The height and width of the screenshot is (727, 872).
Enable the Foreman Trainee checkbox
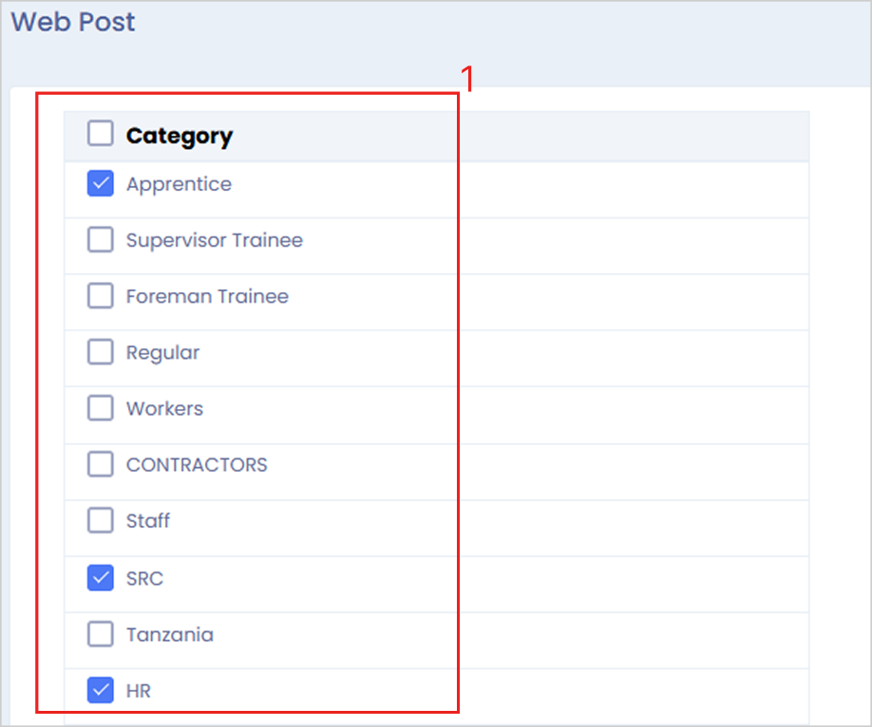pos(101,296)
